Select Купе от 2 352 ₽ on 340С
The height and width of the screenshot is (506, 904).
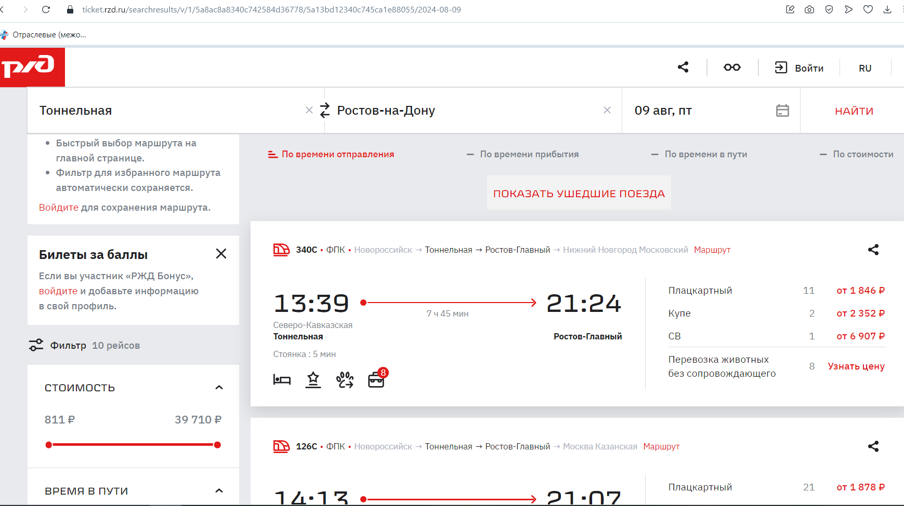click(x=777, y=313)
